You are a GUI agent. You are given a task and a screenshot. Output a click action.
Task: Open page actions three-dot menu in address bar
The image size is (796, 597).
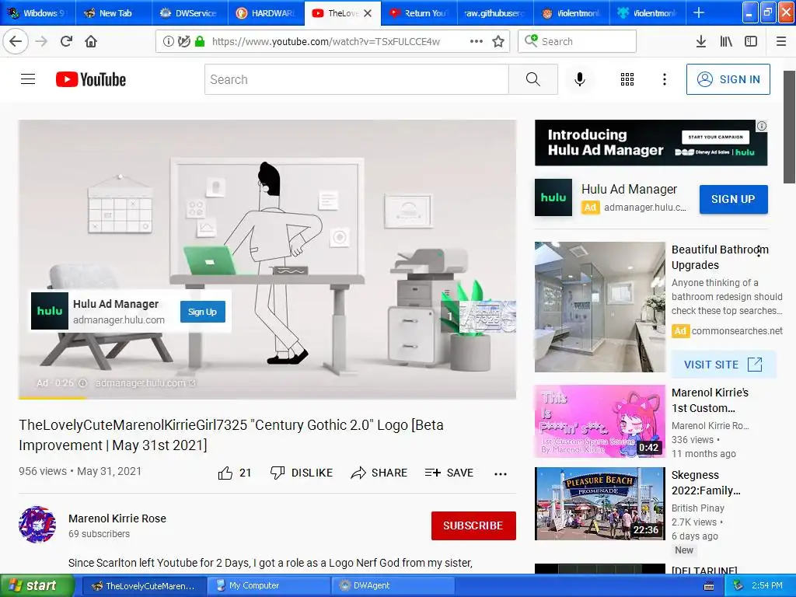tap(477, 41)
